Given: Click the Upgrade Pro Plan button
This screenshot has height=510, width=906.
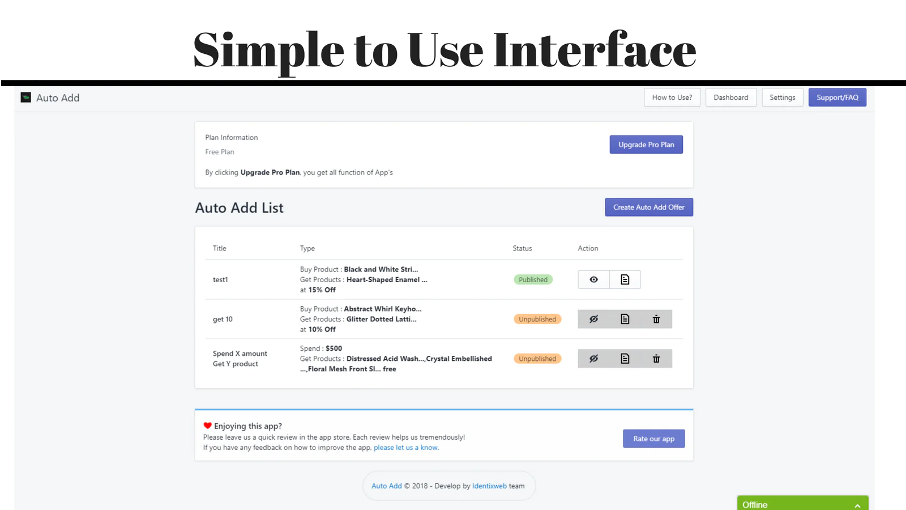Looking at the screenshot, I should [x=646, y=144].
